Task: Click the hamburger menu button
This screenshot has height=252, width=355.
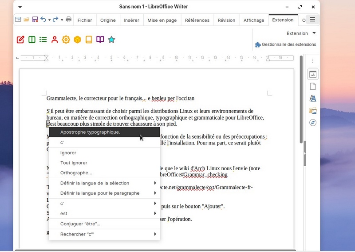Action: click(312, 20)
